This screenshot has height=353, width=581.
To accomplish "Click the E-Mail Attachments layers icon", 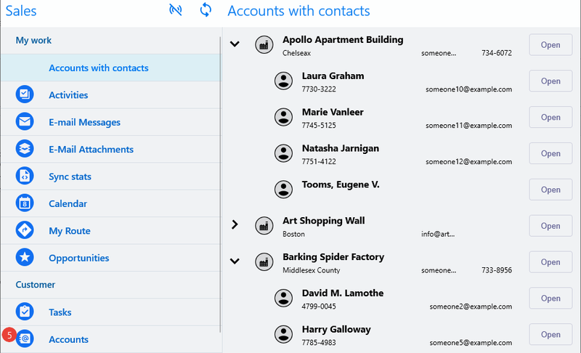I will [25, 149].
